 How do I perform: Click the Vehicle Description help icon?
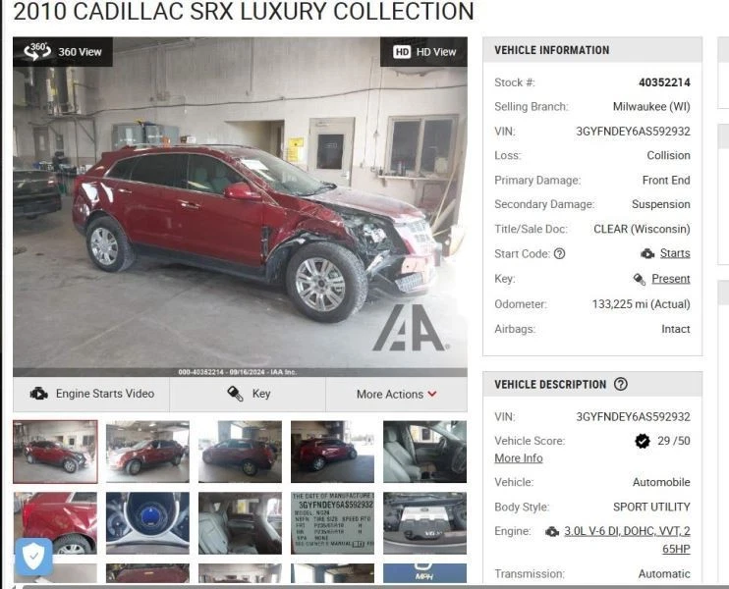(x=621, y=384)
